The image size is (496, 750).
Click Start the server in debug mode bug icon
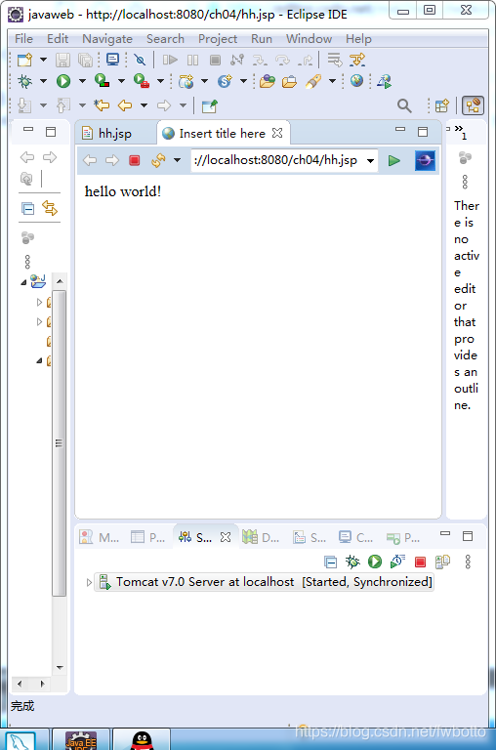point(352,562)
